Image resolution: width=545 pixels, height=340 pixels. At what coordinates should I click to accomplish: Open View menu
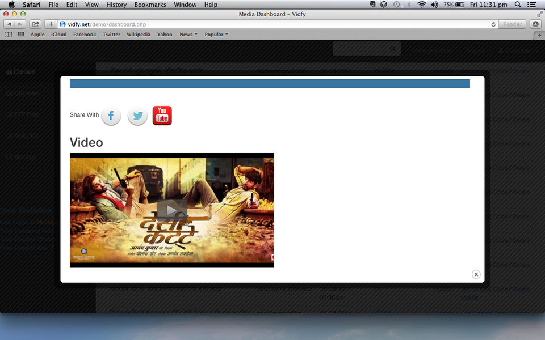(92, 5)
